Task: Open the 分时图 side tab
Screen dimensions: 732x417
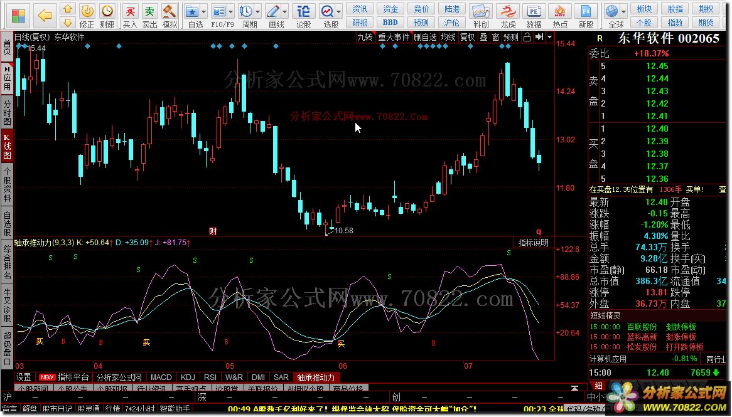Action: (7, 112)
